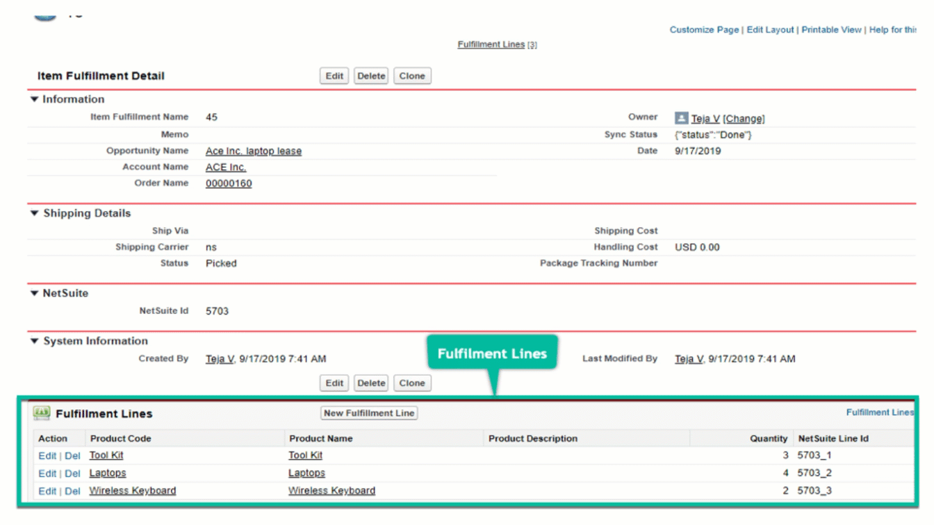Collapse the Shipping Details section triangle
The height and width of the screenshot is (525, 934).
coord(35,213)
